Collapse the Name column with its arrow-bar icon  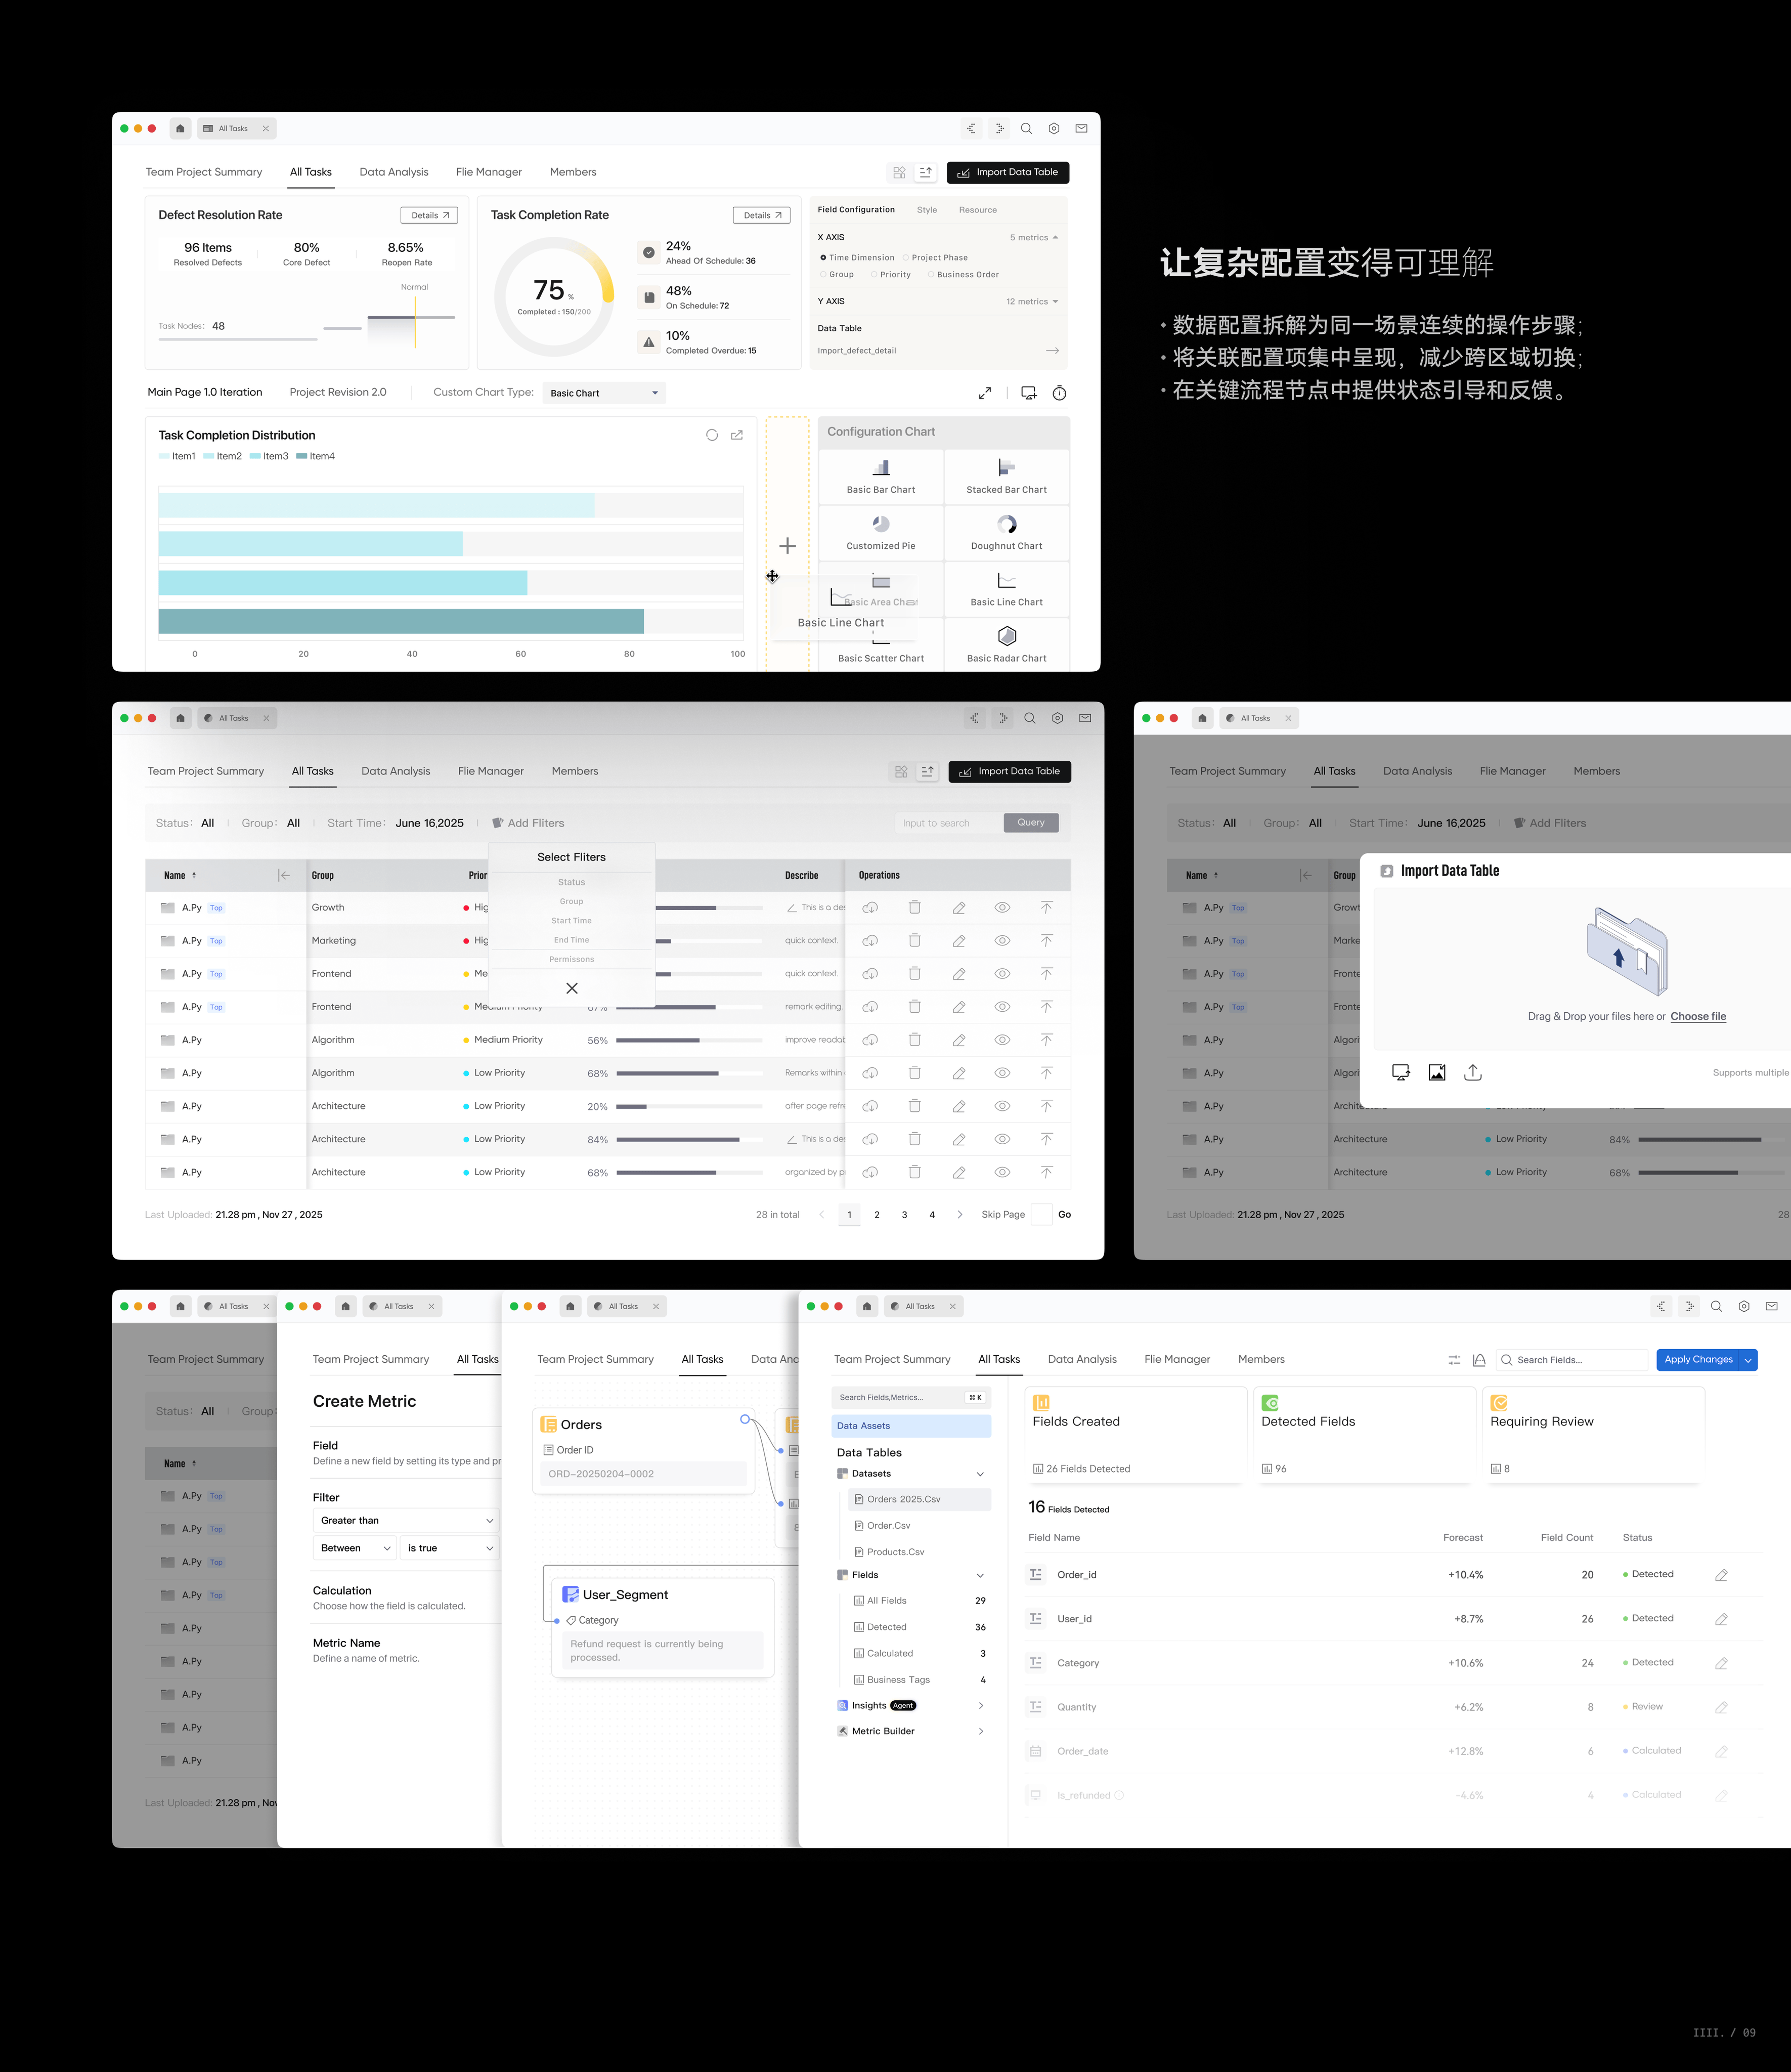[284, 875]
